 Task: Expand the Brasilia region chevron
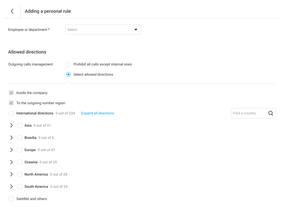(x=11, y=138)
